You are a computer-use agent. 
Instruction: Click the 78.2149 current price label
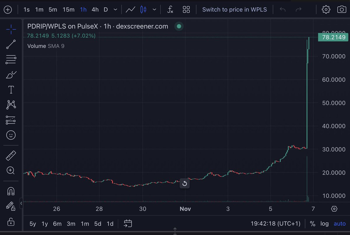click(x=333, y=37)
